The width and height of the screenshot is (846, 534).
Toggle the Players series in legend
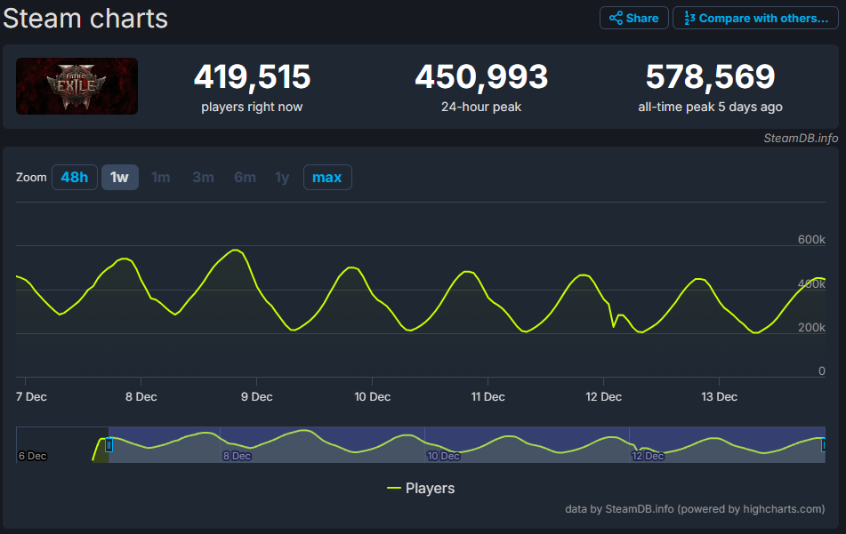(430, 488)
